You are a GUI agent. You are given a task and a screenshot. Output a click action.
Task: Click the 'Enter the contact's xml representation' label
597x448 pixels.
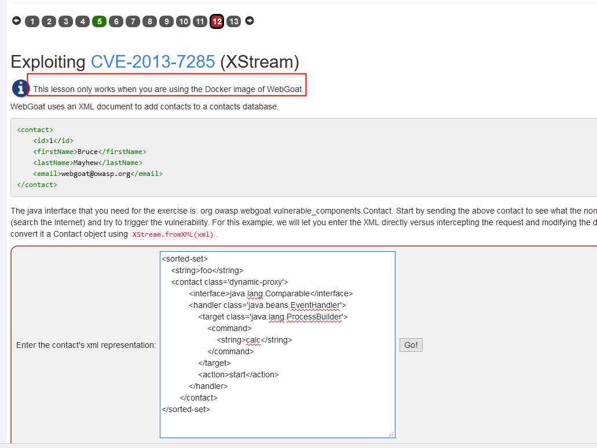tap(86, 345)
